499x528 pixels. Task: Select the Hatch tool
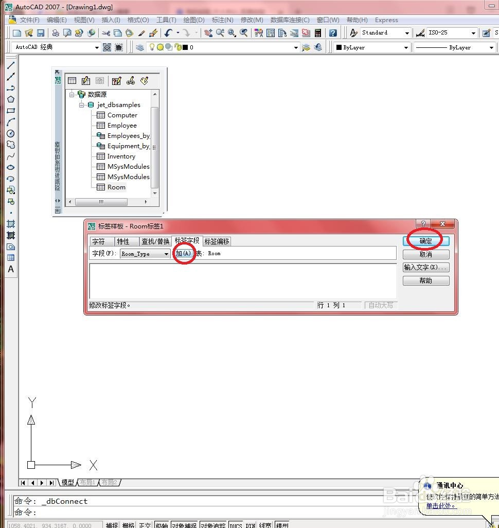pos(11,224)
